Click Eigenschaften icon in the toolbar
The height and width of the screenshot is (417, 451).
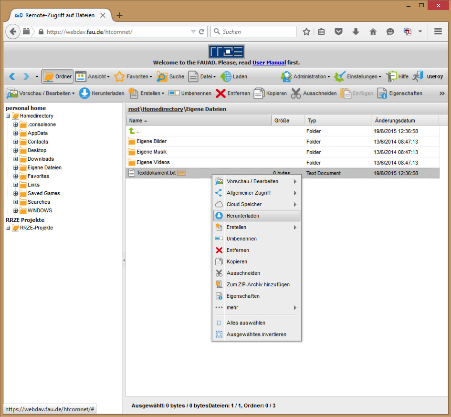pos(382,94)
